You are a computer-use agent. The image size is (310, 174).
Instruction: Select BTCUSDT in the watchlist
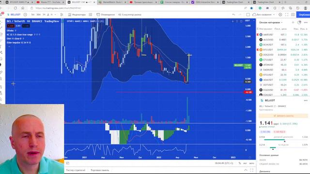click(283, 50)
